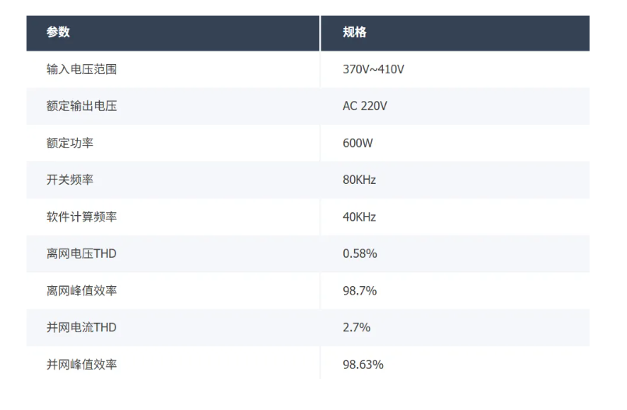Viewport: 627px width, 410px height.
Task: Click the AC 220V value
Action: point(365,106)
